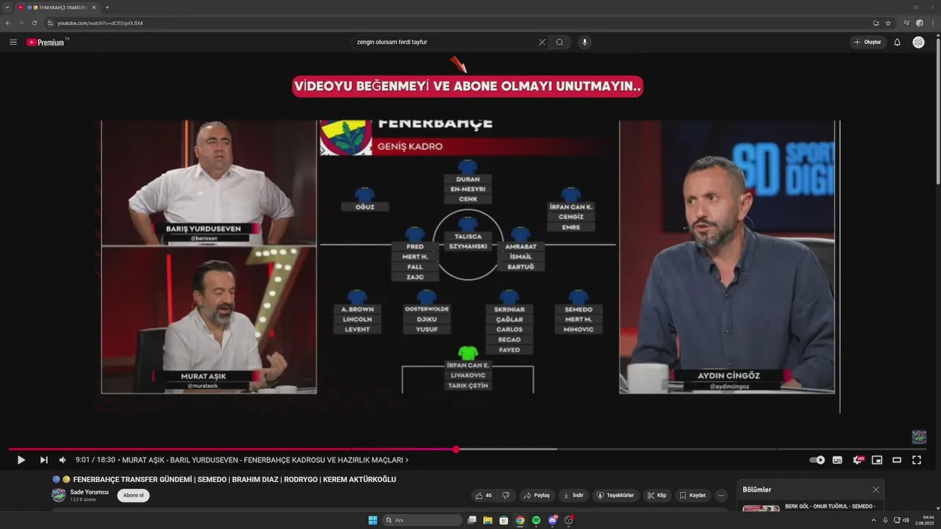
Task: Play the paused video
Action: click(21, 460)
